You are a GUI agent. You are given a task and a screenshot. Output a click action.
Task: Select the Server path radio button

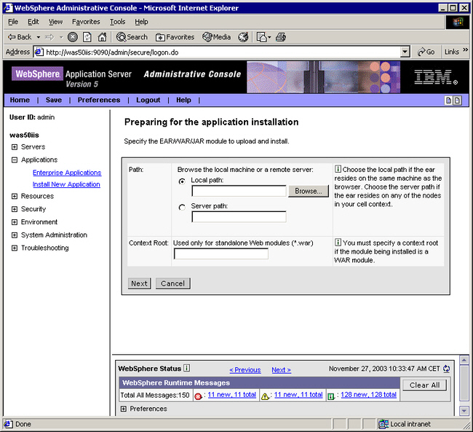tap(182, 208)
